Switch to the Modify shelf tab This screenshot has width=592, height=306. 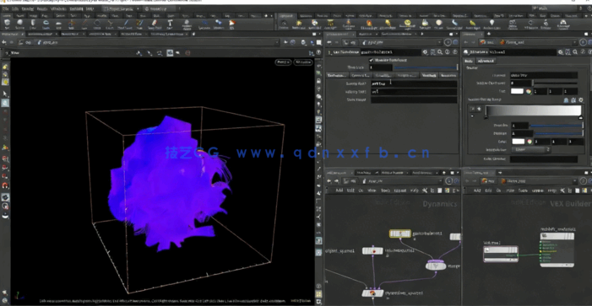(19, 16)
